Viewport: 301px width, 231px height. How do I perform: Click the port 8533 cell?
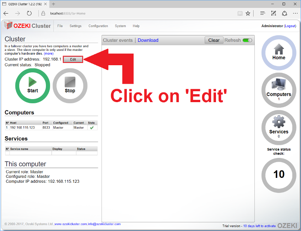(x=46, y=127)
